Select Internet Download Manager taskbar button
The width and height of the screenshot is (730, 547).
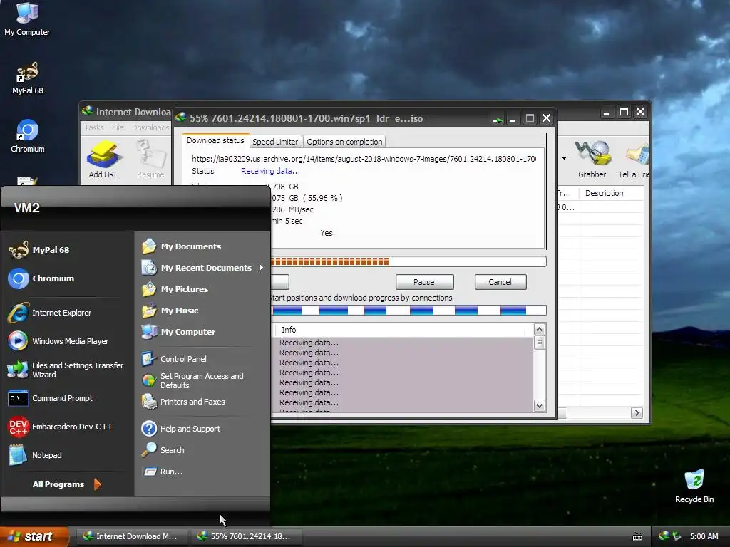[131, 536]
